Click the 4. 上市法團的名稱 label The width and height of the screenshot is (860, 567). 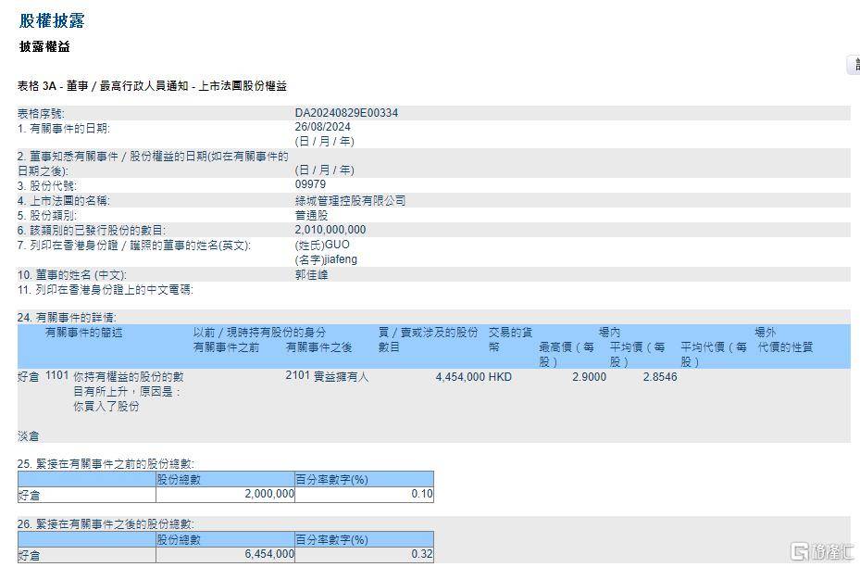tap(63, 201)
